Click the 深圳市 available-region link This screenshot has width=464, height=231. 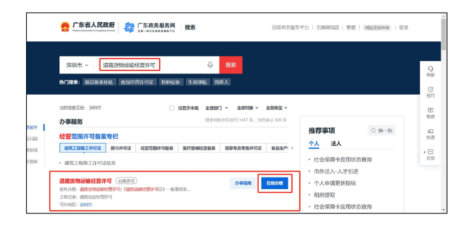click(86, 204)
